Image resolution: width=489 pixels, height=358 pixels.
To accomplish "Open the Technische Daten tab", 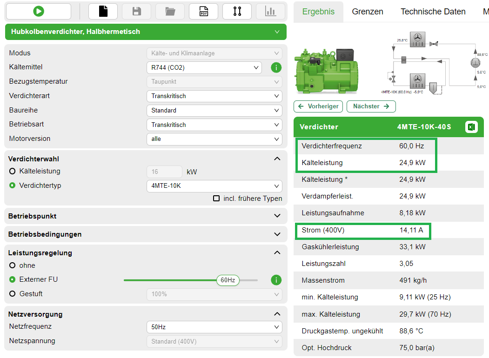I will (x=433, y=11).
